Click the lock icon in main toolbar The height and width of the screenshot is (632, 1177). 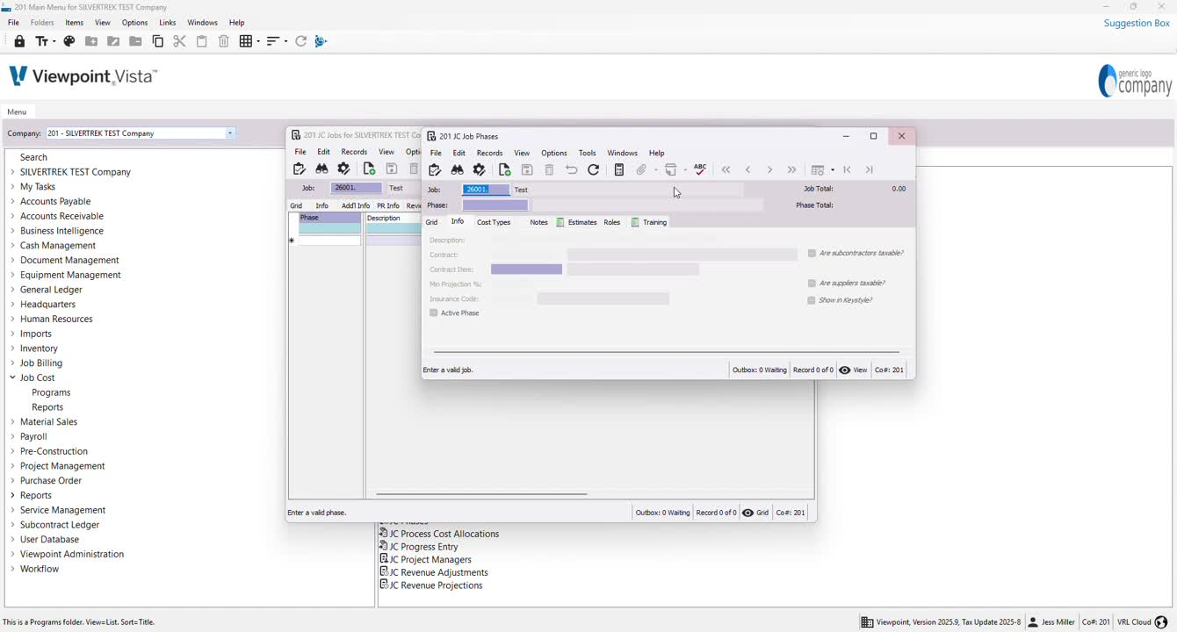(19, 41)
